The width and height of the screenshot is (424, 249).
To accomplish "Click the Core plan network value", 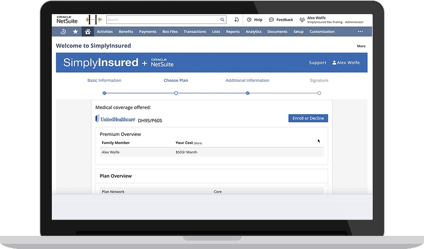I will pos(218,192).
